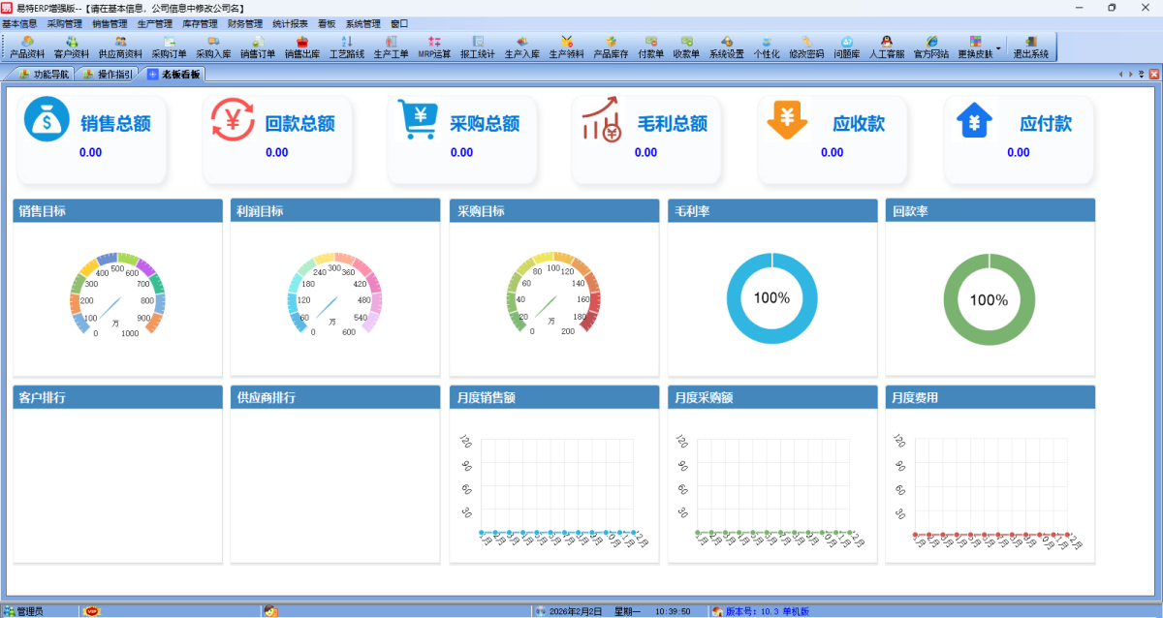Open 销售出库 from the toolbar
Image resolution: width=1163 pixels, height=618 pixels.
302,46
